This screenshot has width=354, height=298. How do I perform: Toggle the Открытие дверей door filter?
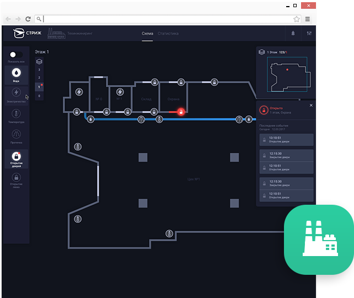tap(17, 159)
